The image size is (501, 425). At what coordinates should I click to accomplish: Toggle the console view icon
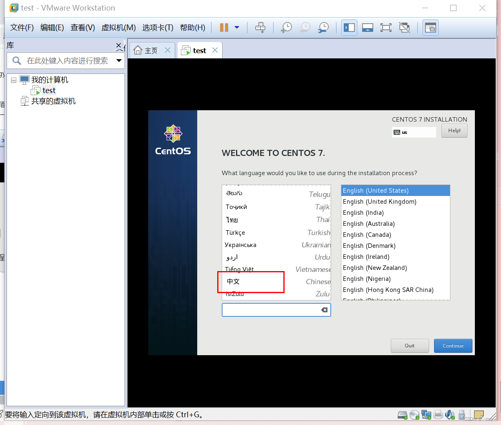[430, 27]
